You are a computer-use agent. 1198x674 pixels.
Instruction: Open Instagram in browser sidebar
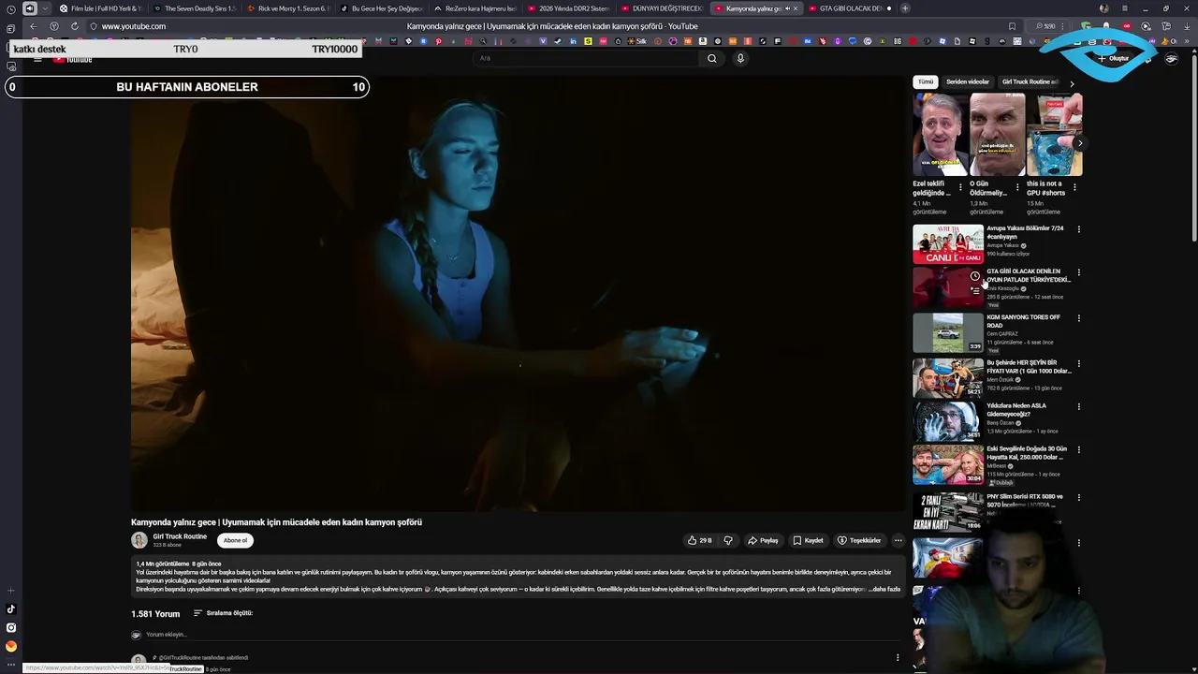click(x=11, y=628)
